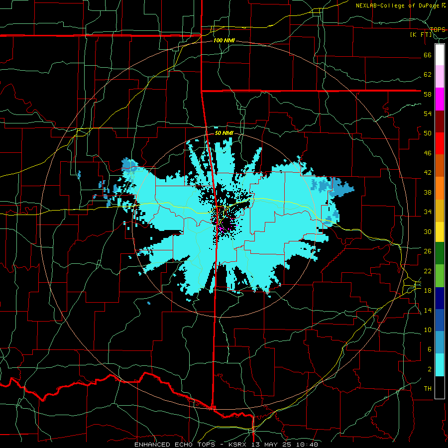The width and height of the screenshot is (448, 448).
Task: Click the cyan legend swatch
Action: [x=440, y=365]
